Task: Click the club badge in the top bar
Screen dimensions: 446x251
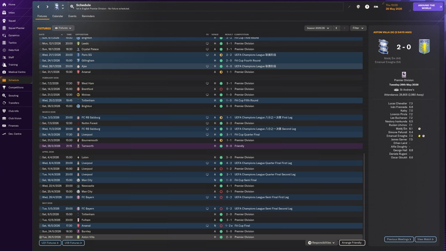Action: coord(57,7)
